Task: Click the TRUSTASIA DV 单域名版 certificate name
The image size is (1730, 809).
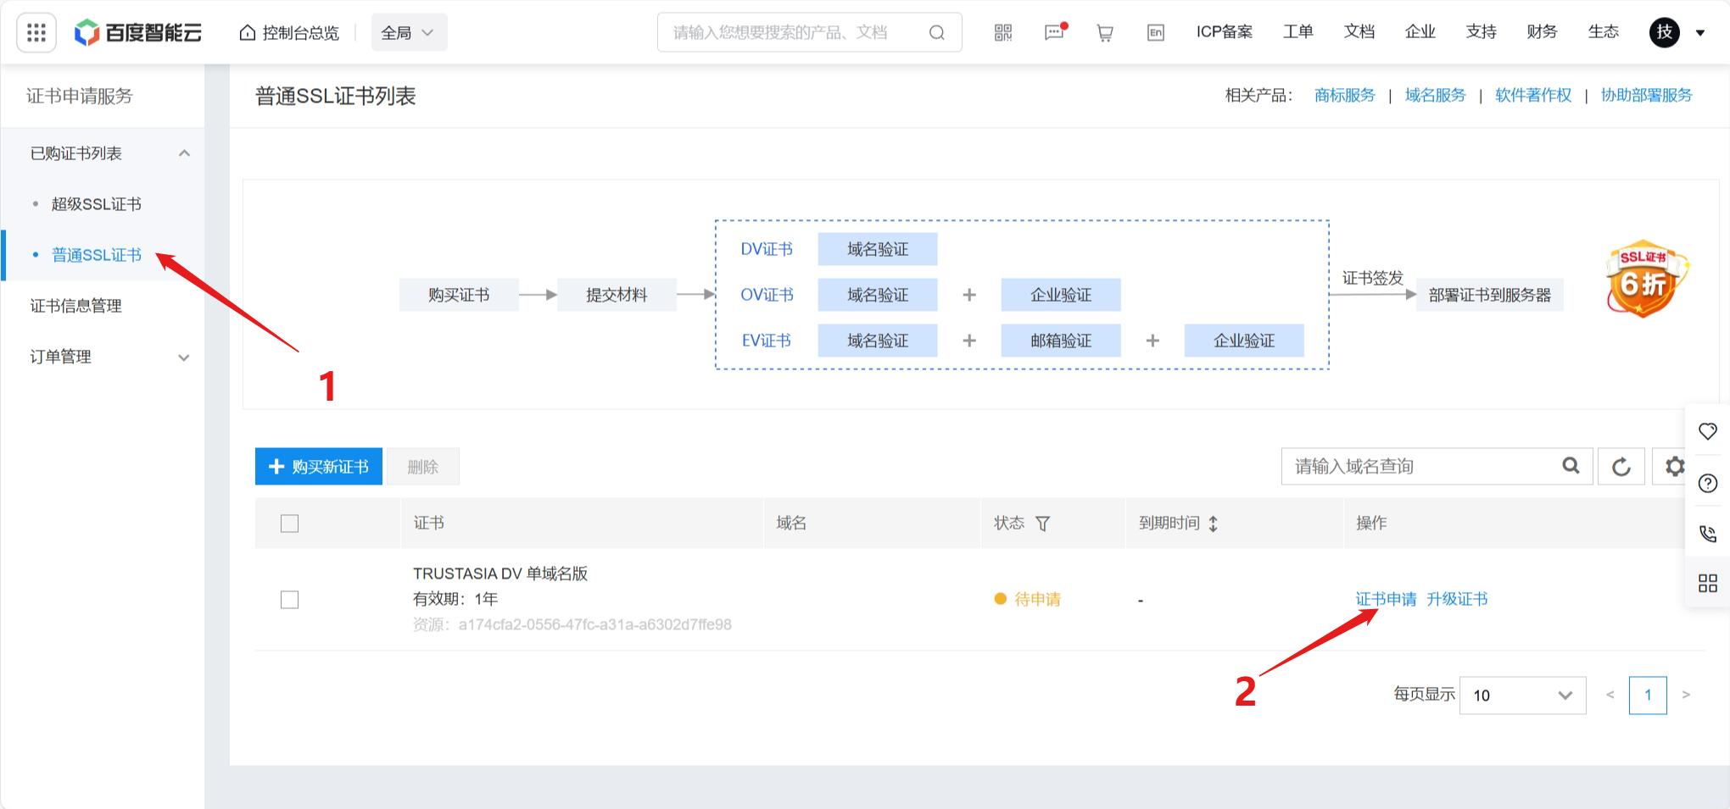Action: (500, 574)
